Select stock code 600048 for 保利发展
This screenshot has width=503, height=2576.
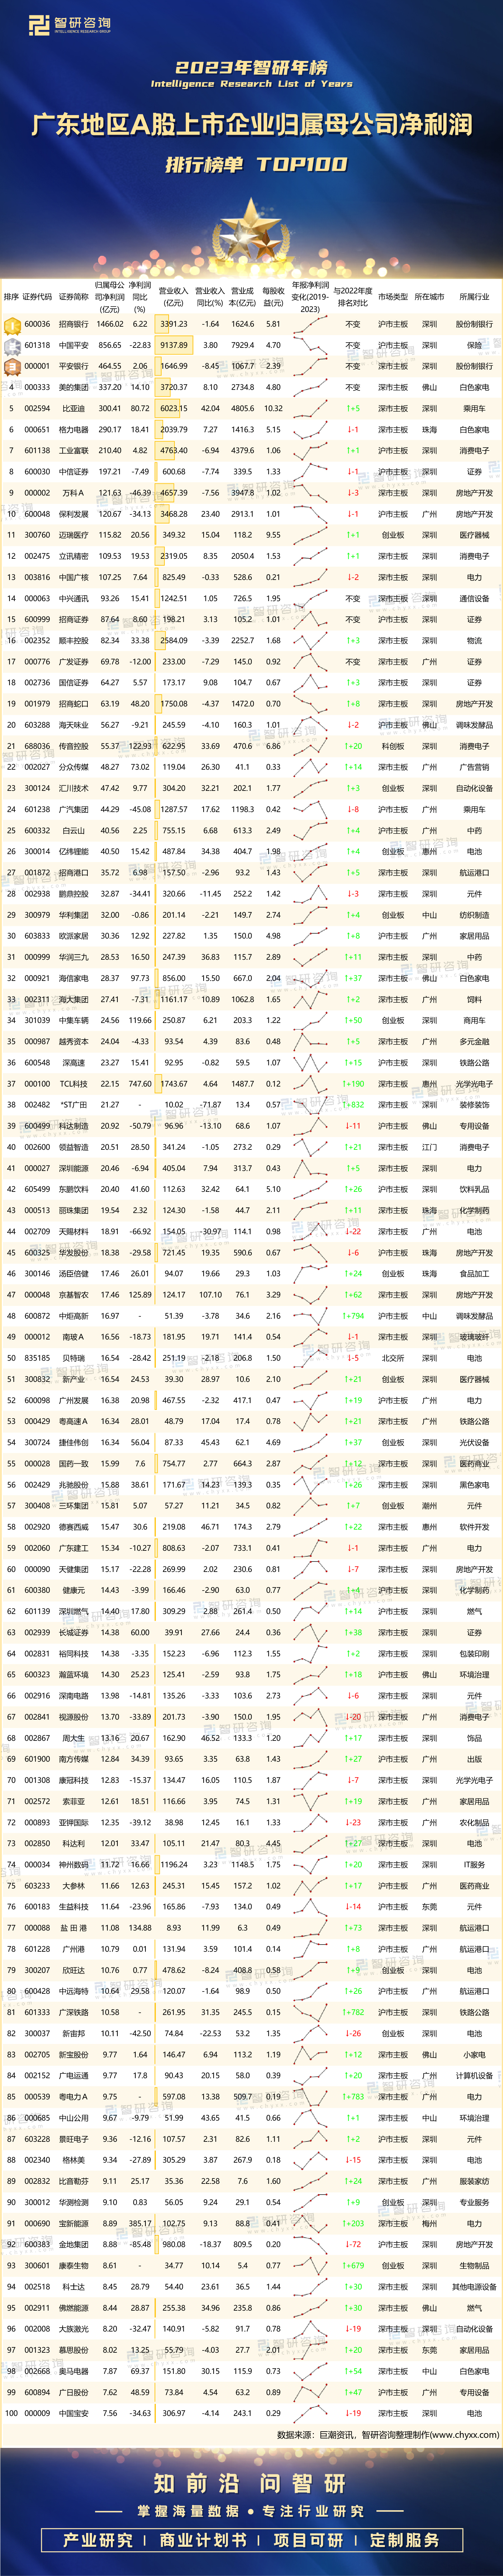click(x=37, y=514)
